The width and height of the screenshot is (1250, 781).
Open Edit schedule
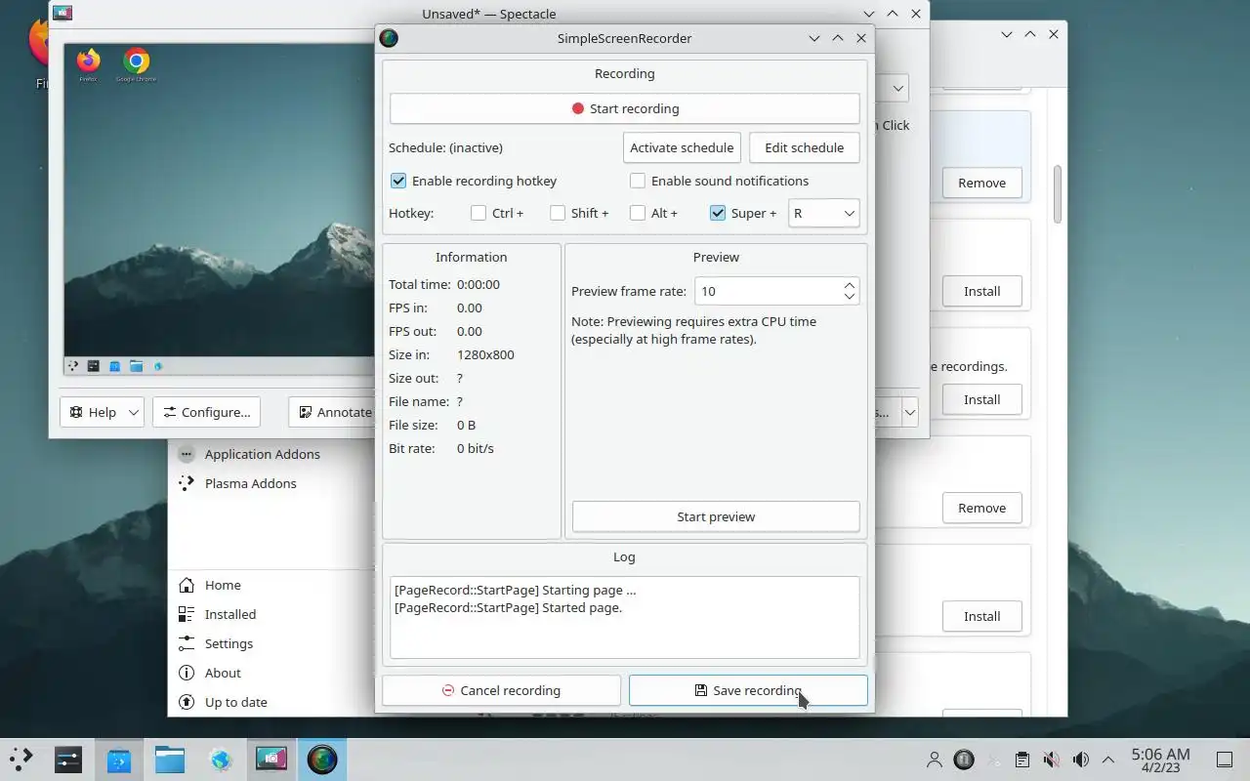click(x=804, y=147)
